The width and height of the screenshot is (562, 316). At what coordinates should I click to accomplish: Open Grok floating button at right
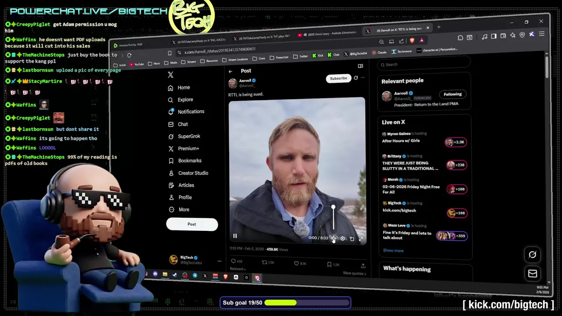pos(533,255)
